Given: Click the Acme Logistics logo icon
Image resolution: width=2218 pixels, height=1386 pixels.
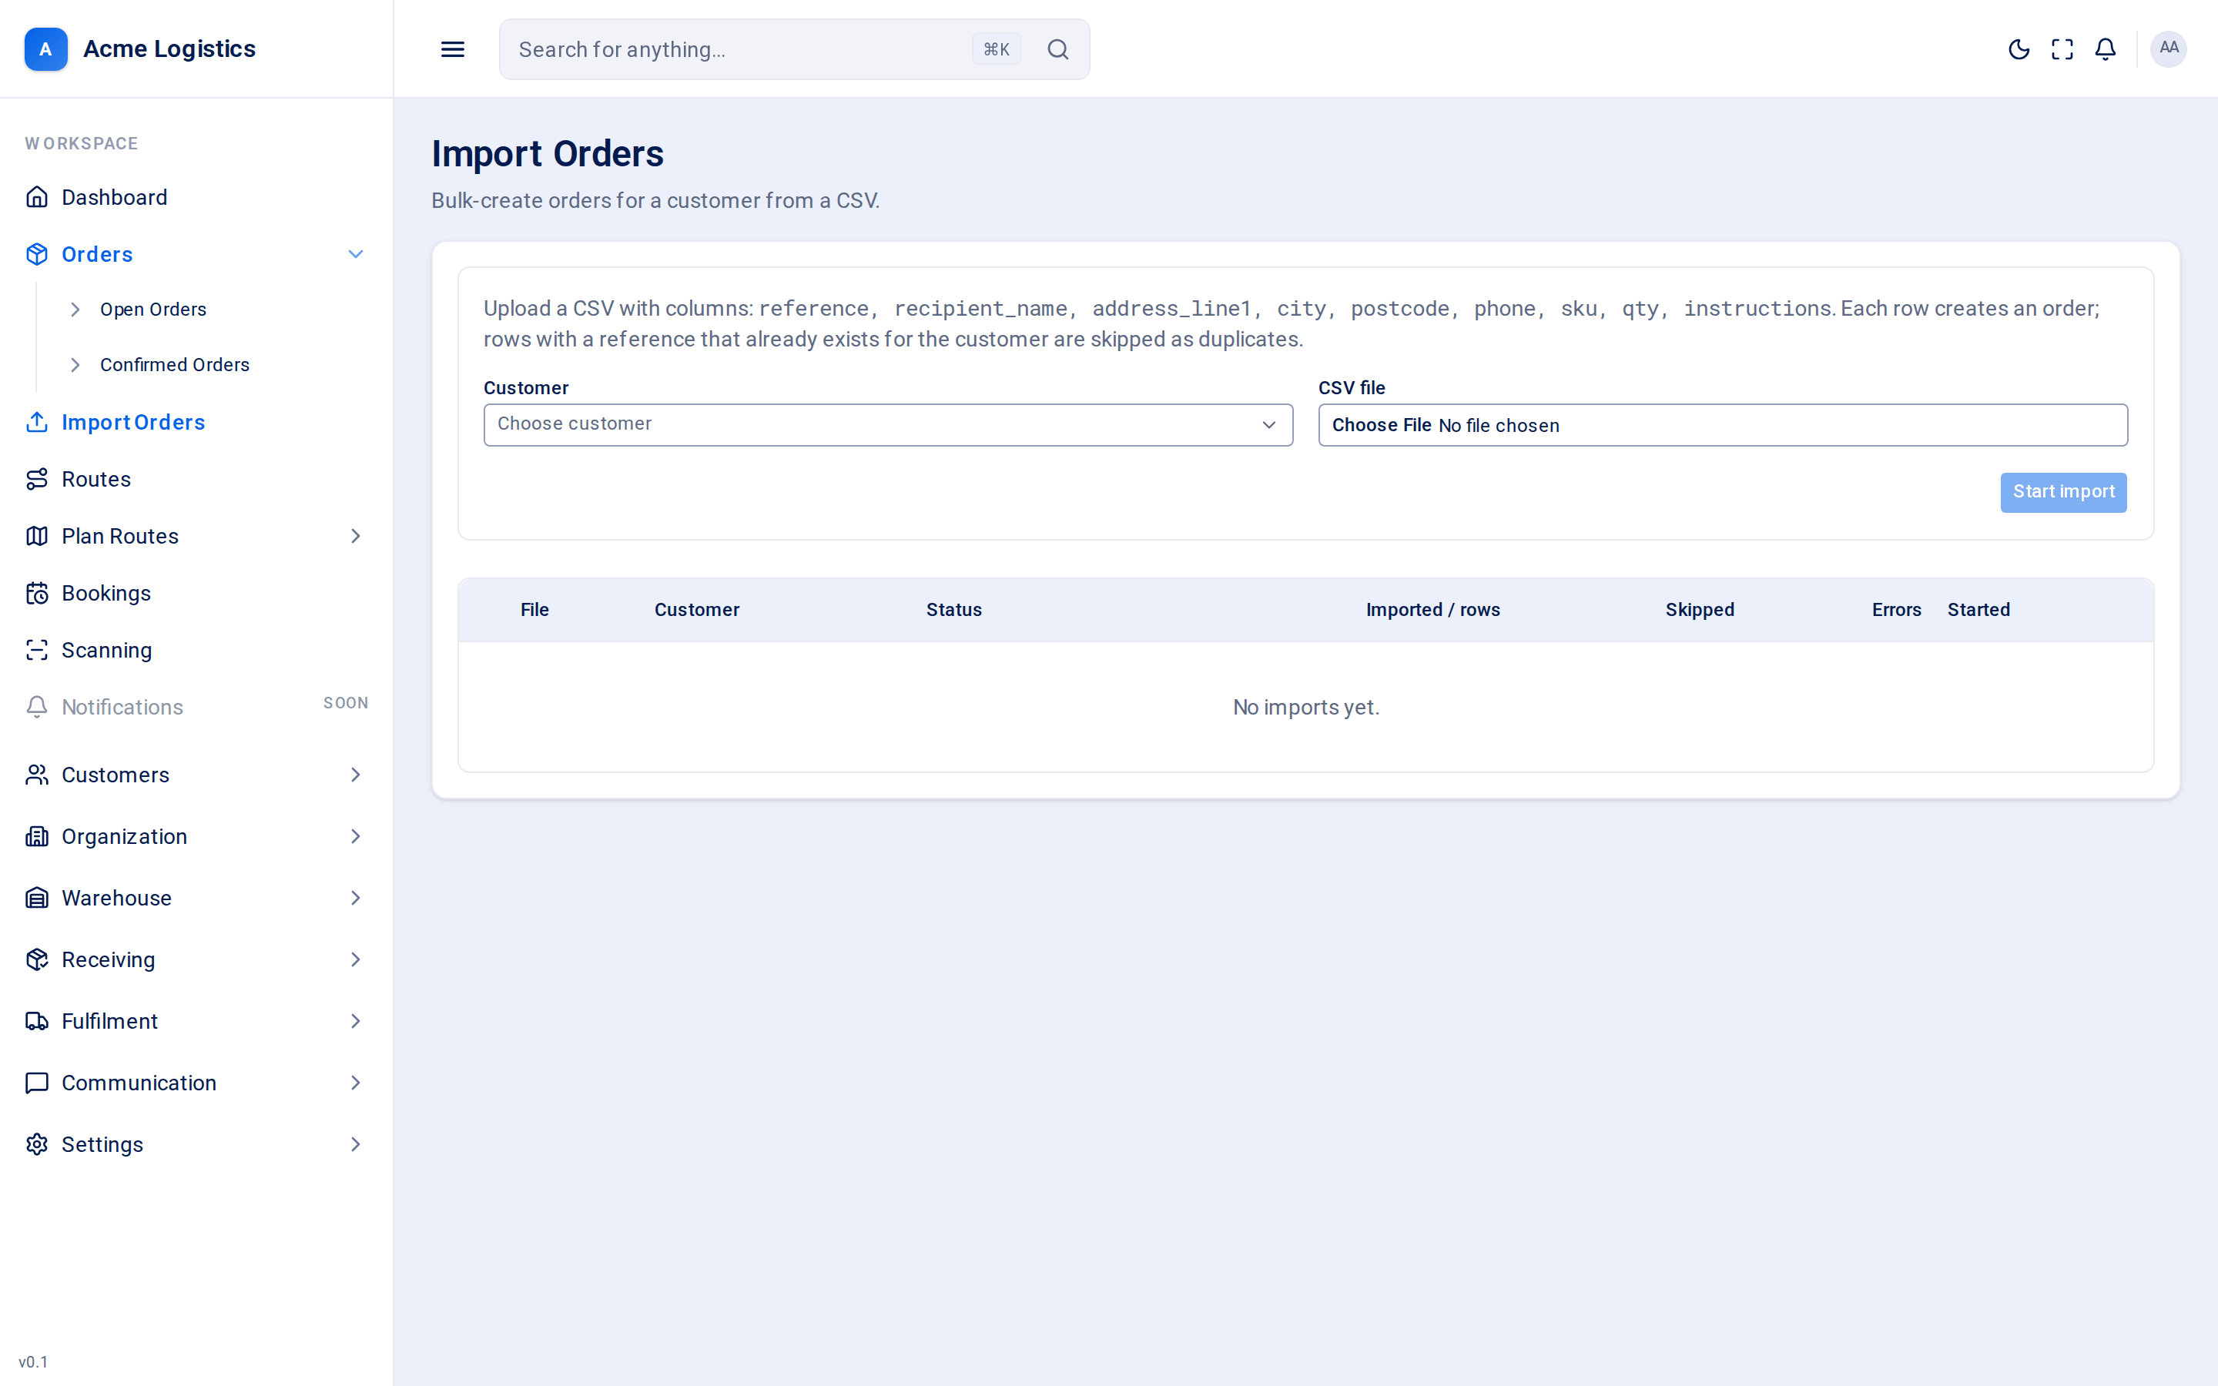Looking at the screenshot, I should point(46,49).
